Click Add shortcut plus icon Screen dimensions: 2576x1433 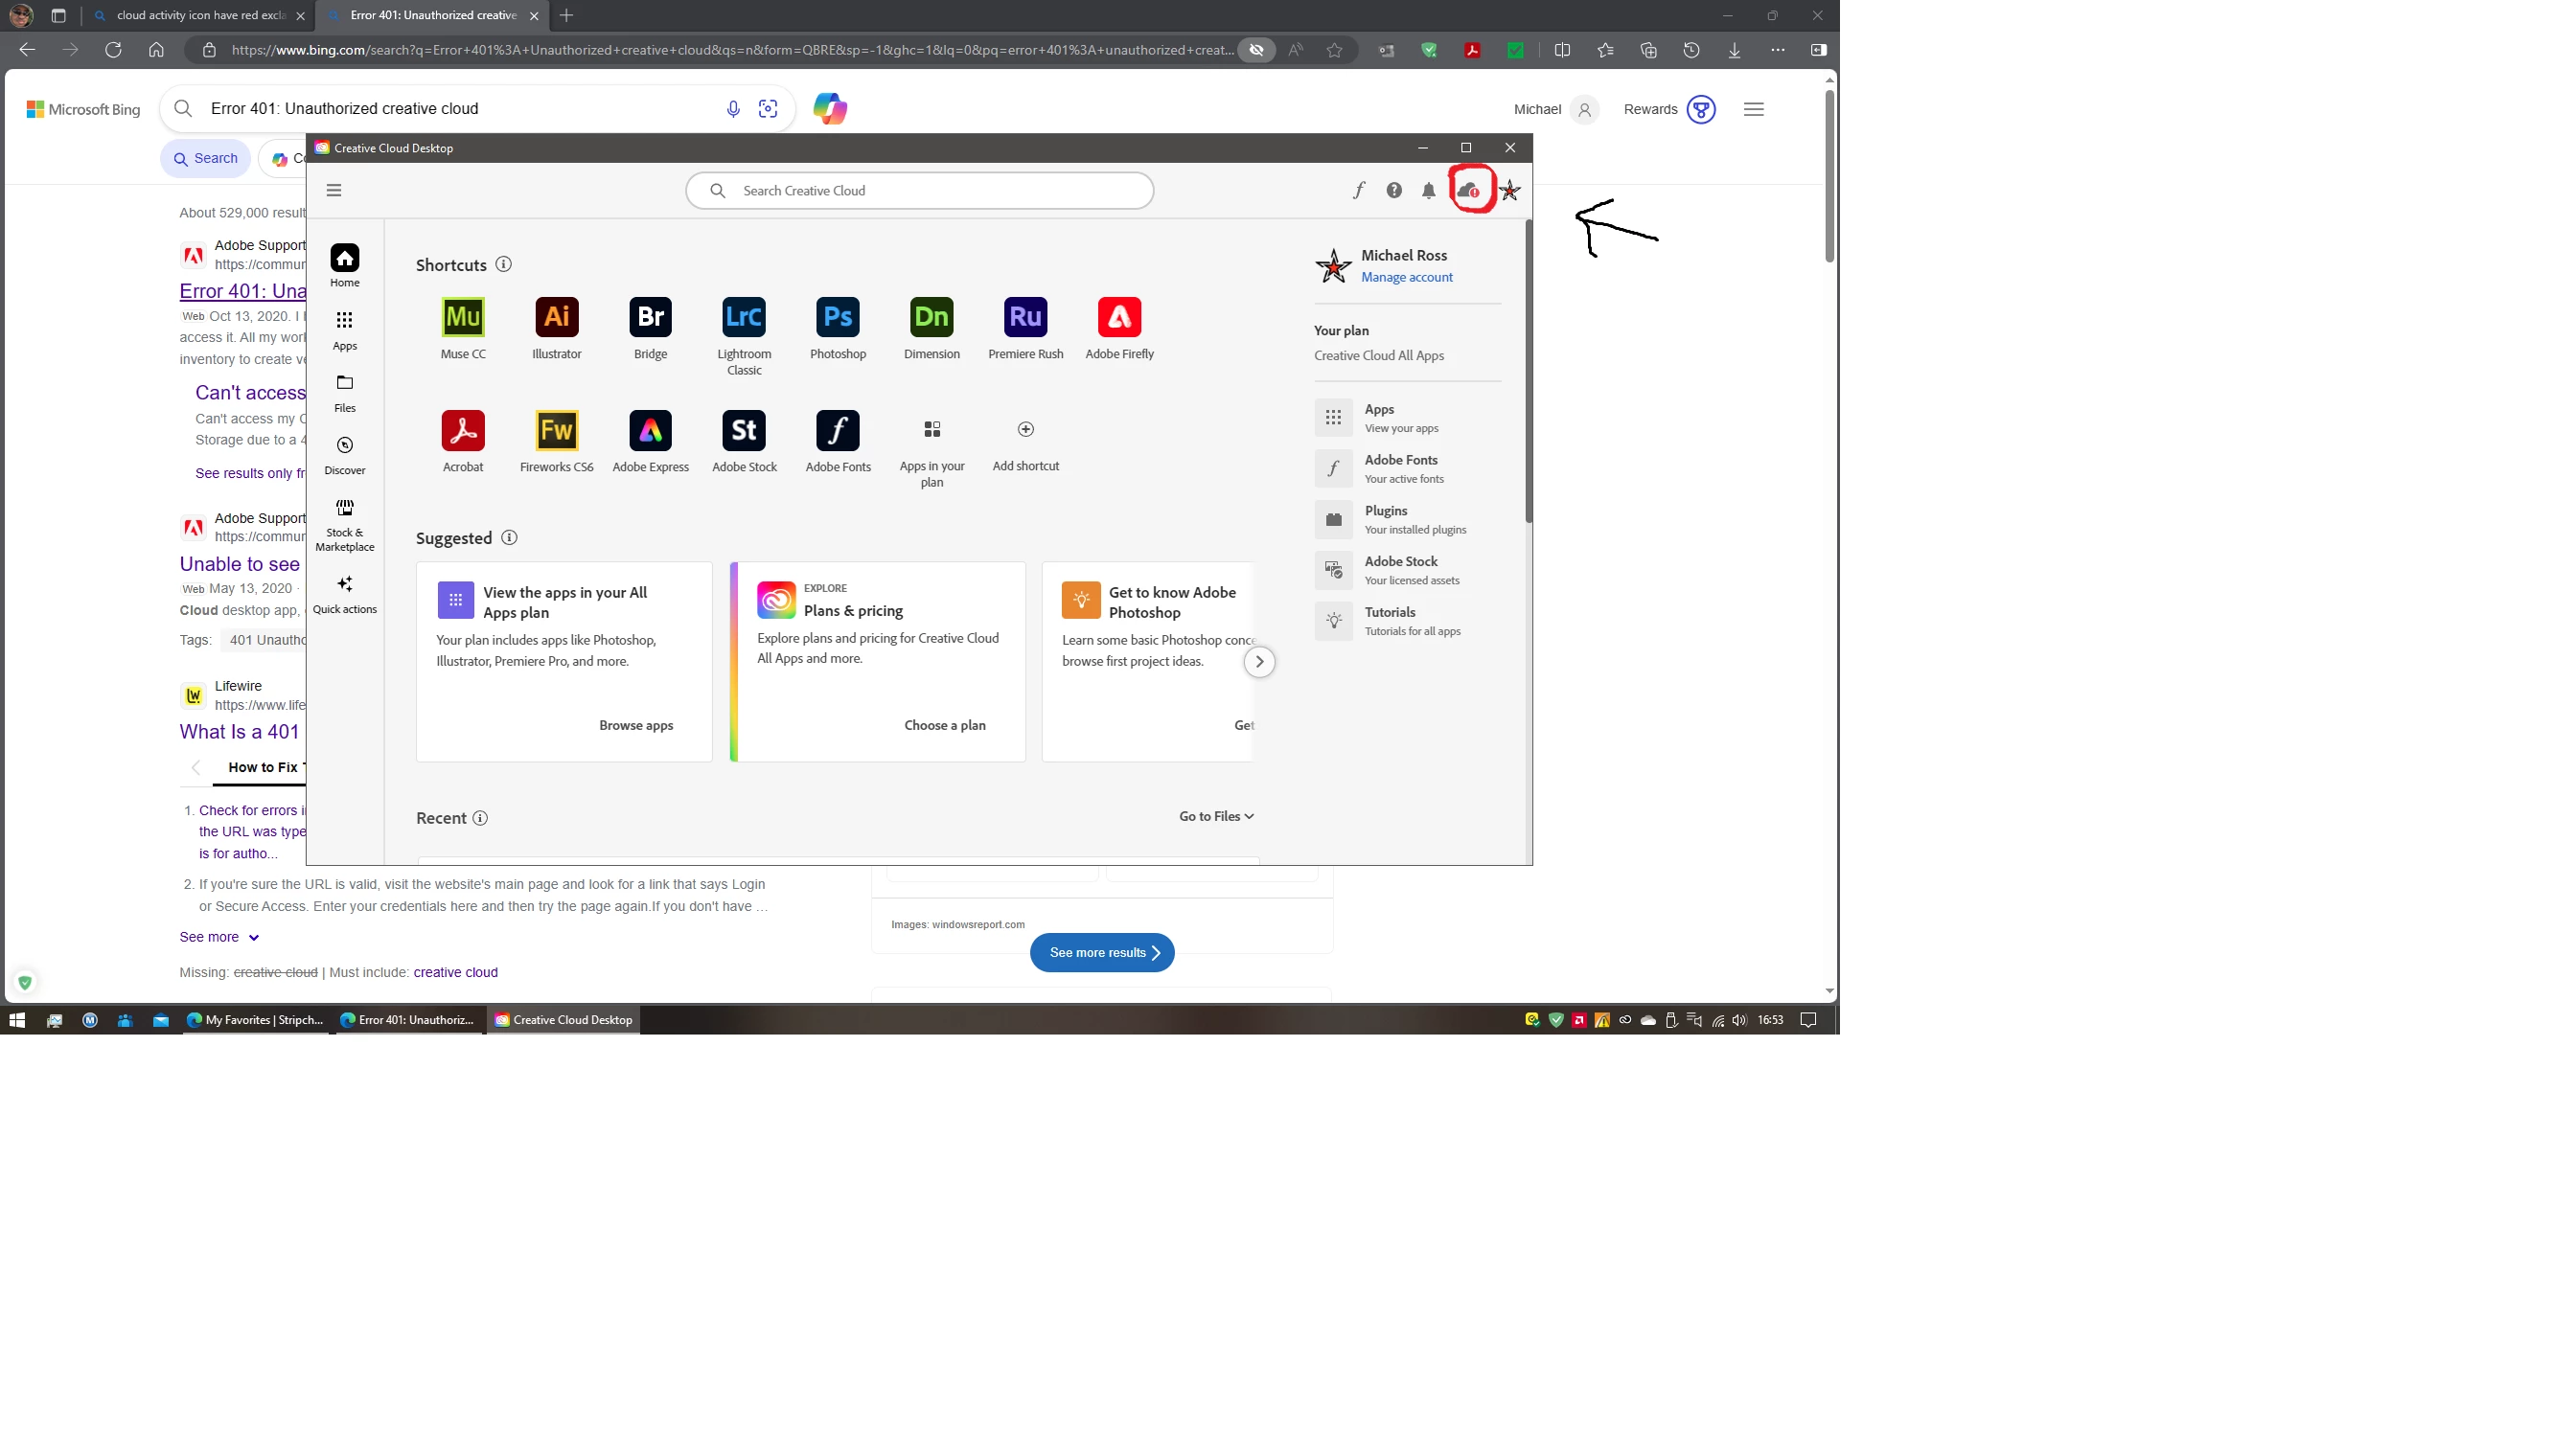[1025, 430]
